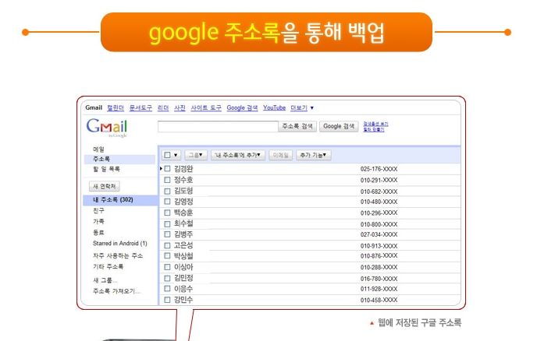Open the 문서도구 link
This screenshot has width=537, height=341.
(x=140, y=107)
